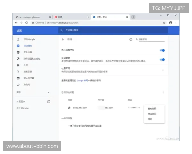192x154 pixels.
Task: Click the globe icon beside dl.reg.163.com
Action: 69,108
